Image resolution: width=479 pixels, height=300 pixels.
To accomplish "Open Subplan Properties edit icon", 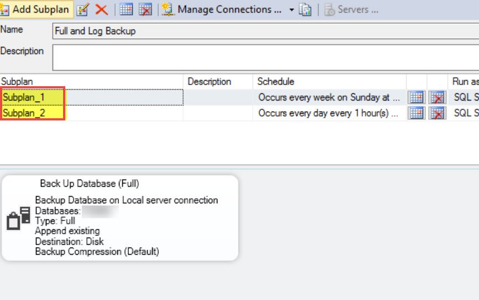I will [x=83, y=9].
